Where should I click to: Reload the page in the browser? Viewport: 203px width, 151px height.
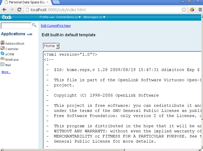[x=19, y=10]
